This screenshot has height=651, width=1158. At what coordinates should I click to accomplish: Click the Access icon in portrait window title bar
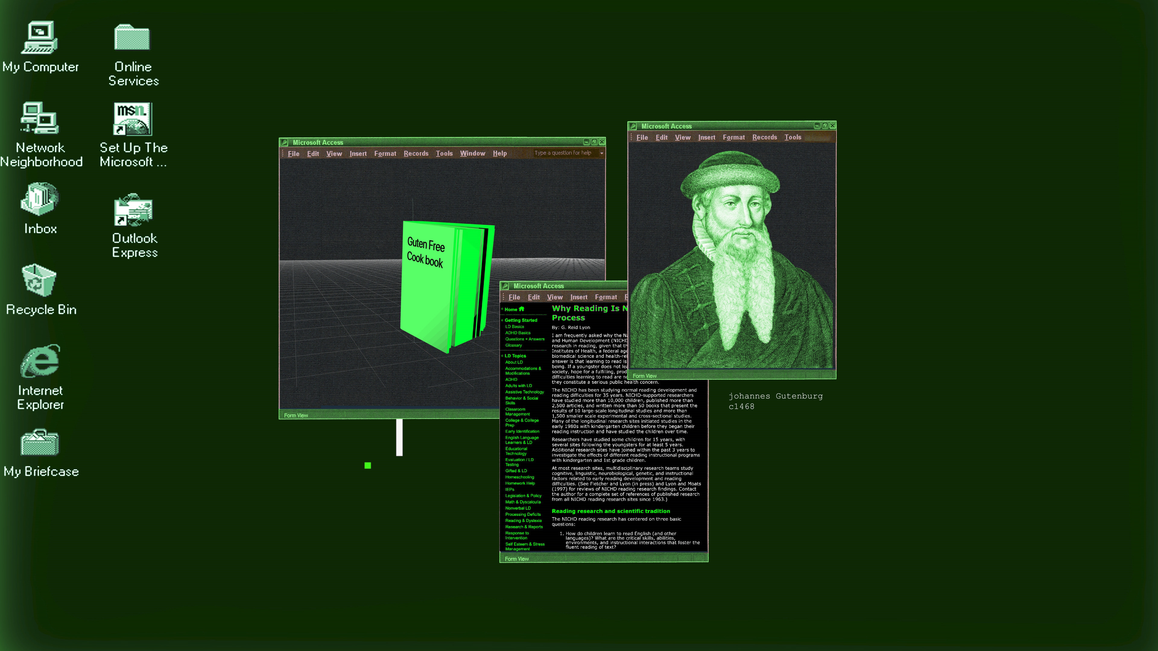coord(633,126)
